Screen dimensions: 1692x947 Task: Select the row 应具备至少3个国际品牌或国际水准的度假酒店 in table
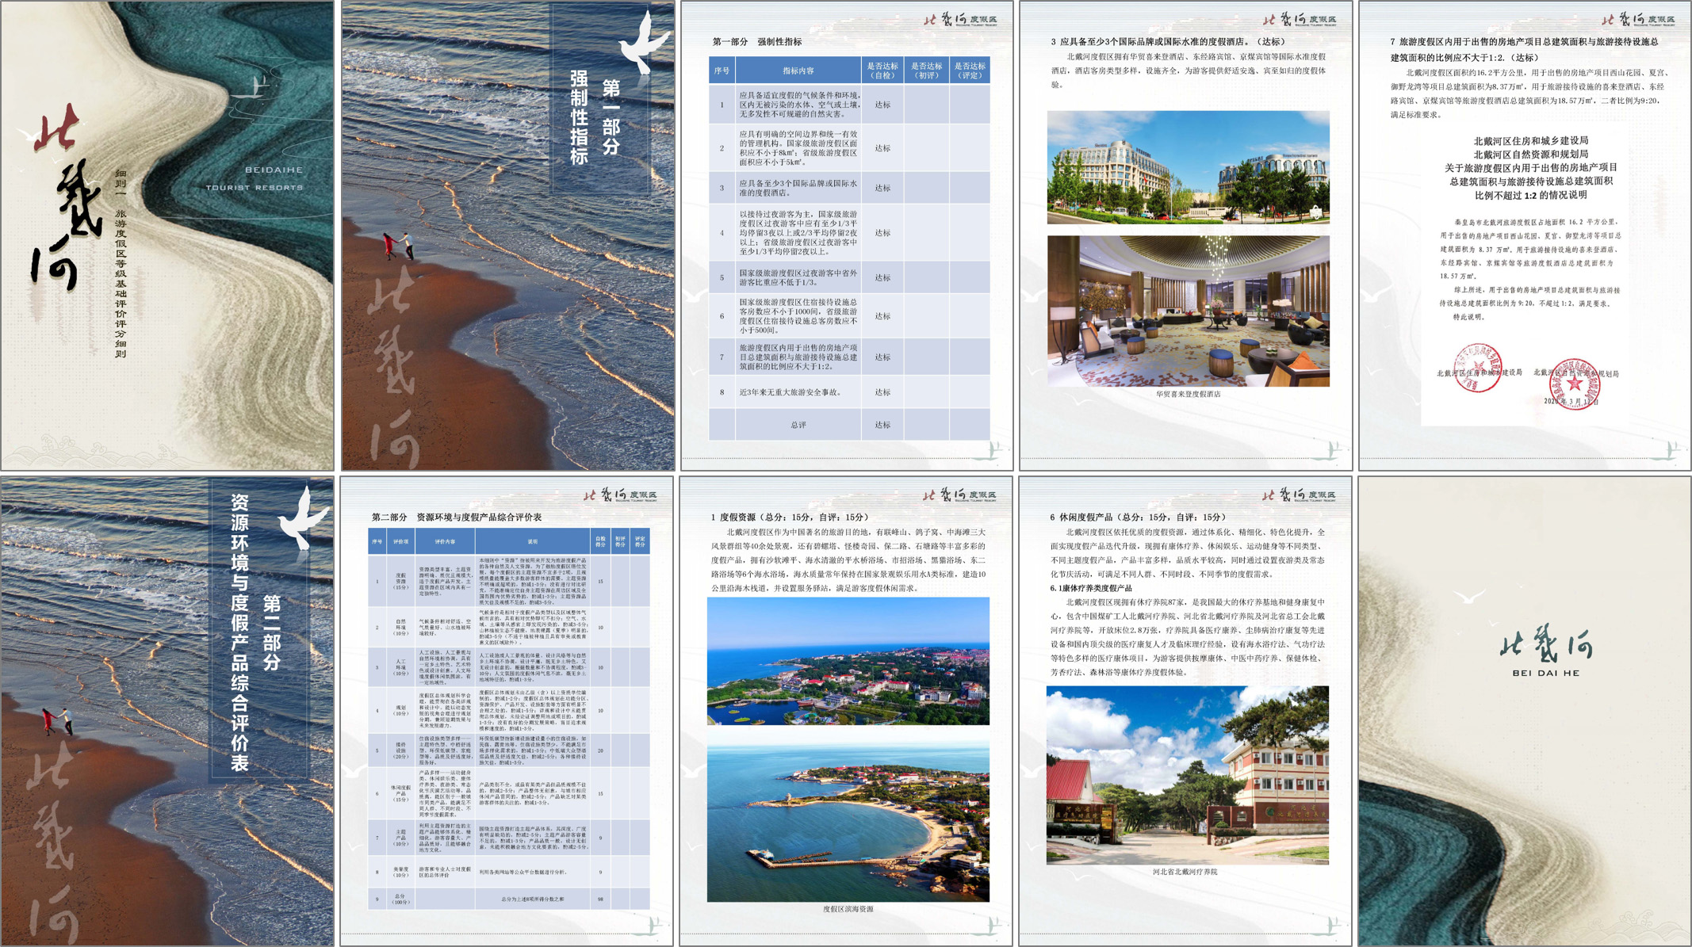(x=849, y=188)
